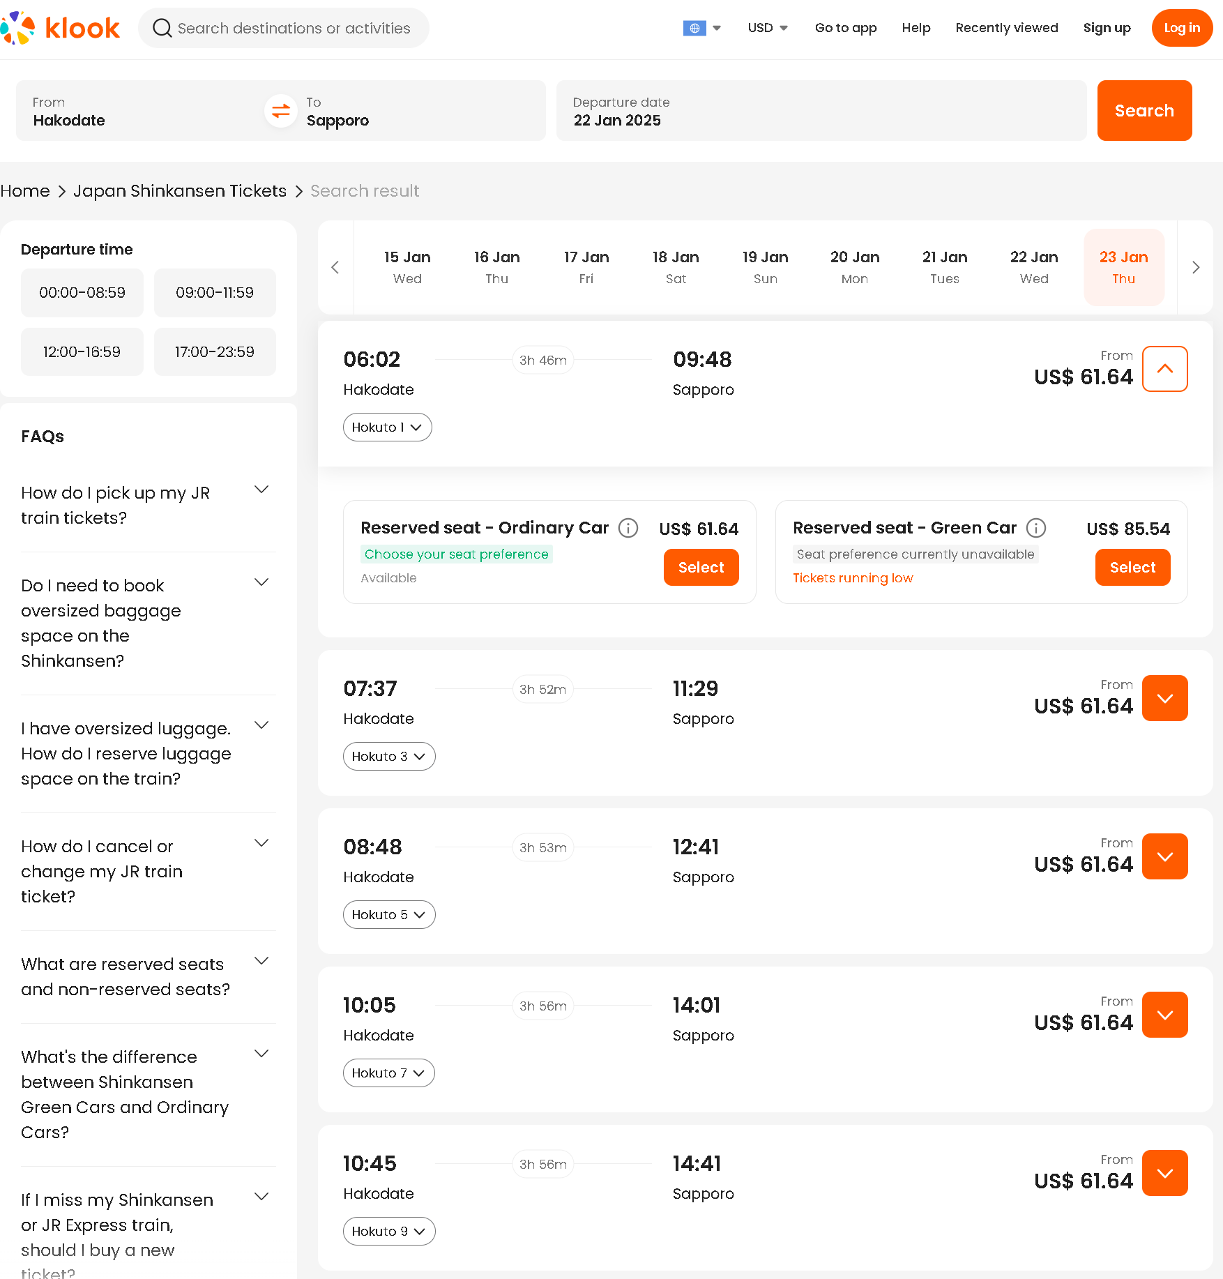Select the Reserved seat Ordinary Car fare
Image resolution: width=1223 pixels, height=1279 pixels.
click(x=701, y=567)
